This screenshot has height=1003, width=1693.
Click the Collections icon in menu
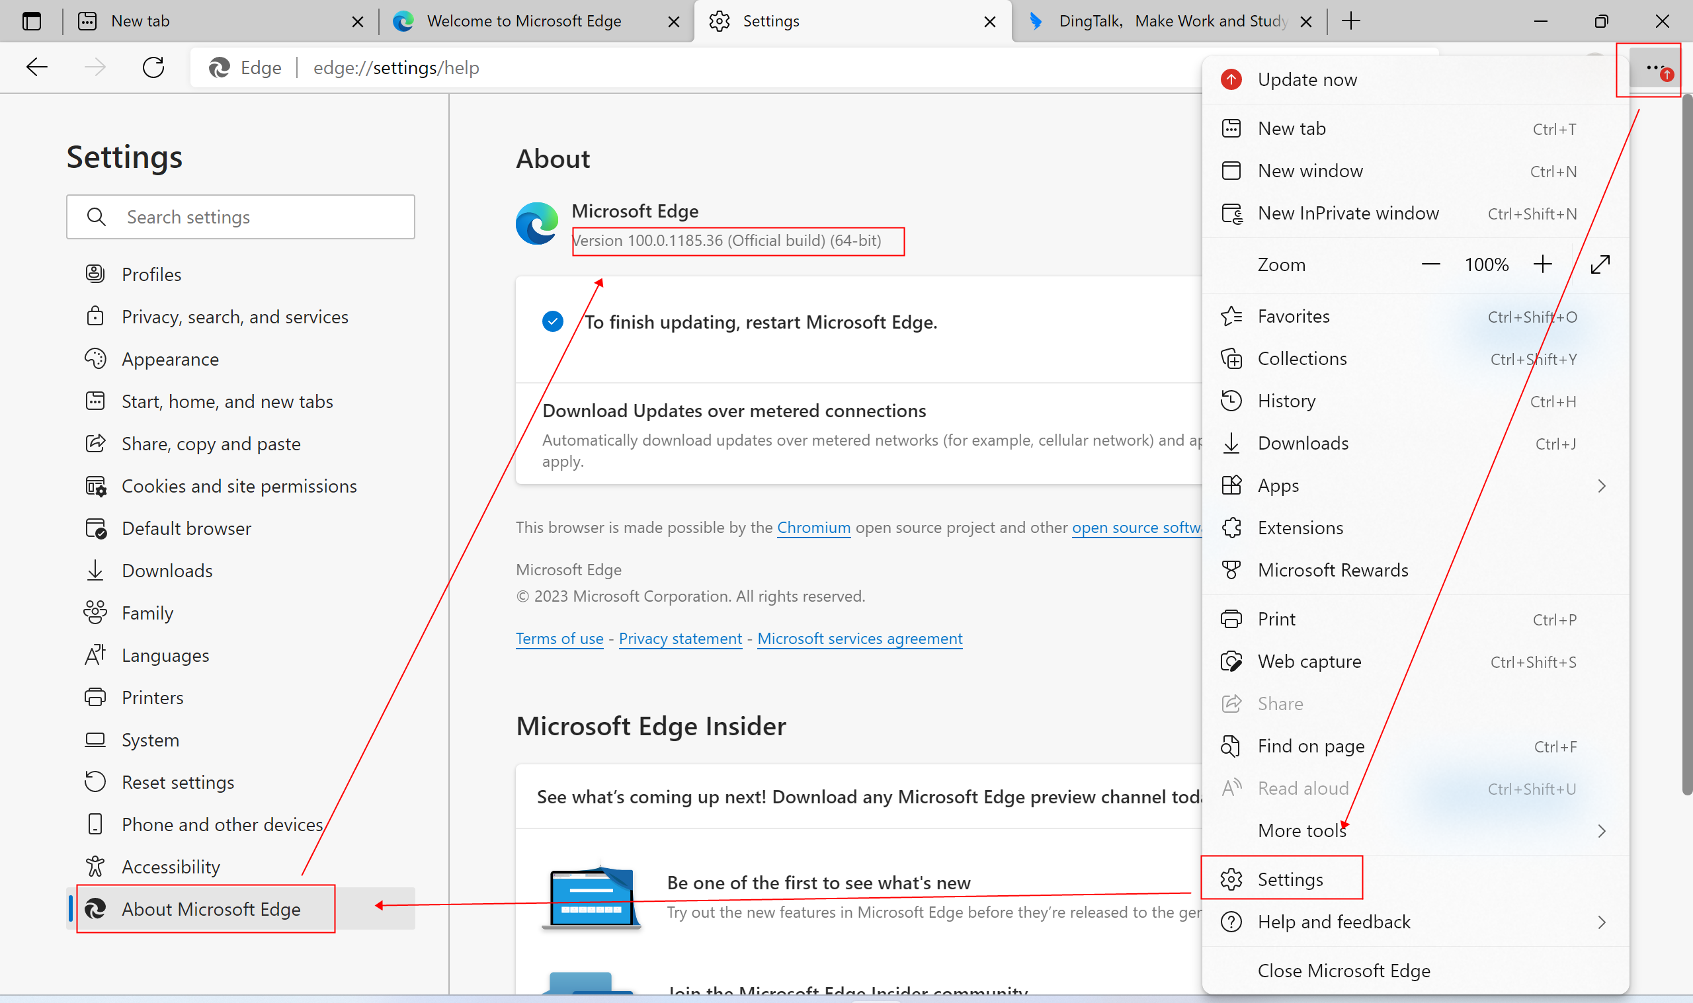coord(1231,359)
